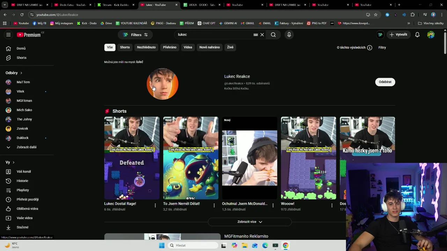Open options for Lukec Dostal Rage! short

[155, 205]
